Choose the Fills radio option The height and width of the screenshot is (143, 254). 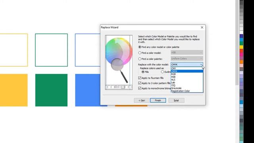point(143,72)
